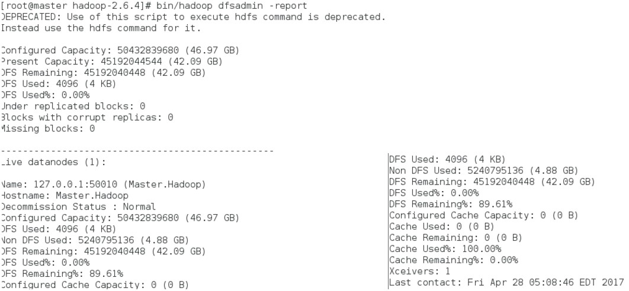This screenshot has height=291, width=629.
Task: Click the top Configured Capacity 50432839680 line
Action: tap(120, 50)
